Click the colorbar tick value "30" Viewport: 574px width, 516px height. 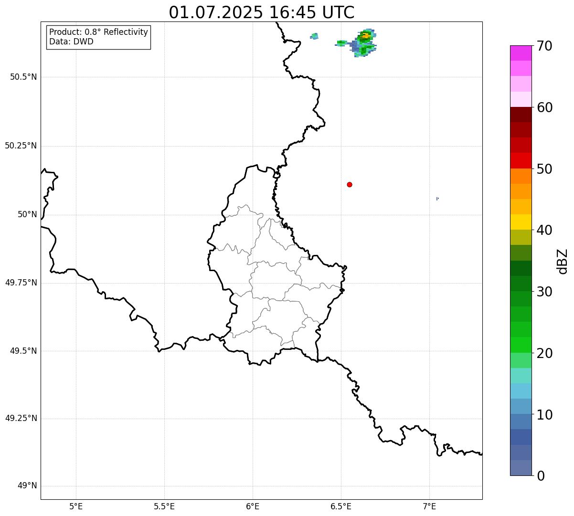tap(544, 292)
